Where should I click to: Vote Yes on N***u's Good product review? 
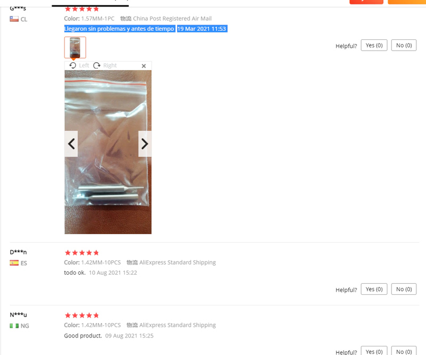374,351
